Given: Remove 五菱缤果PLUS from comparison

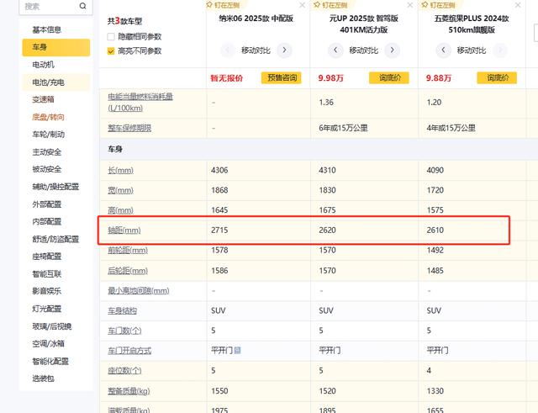Looking at the screenshot, I should point(518,5).
